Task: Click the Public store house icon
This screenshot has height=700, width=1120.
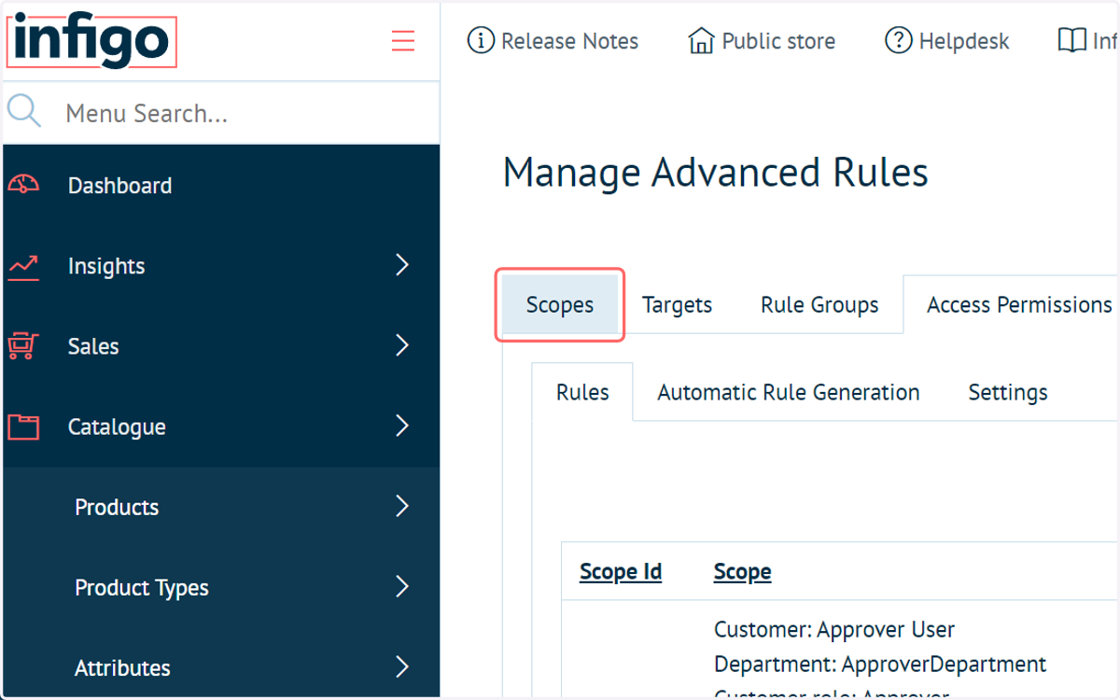Action: (701, 40)
